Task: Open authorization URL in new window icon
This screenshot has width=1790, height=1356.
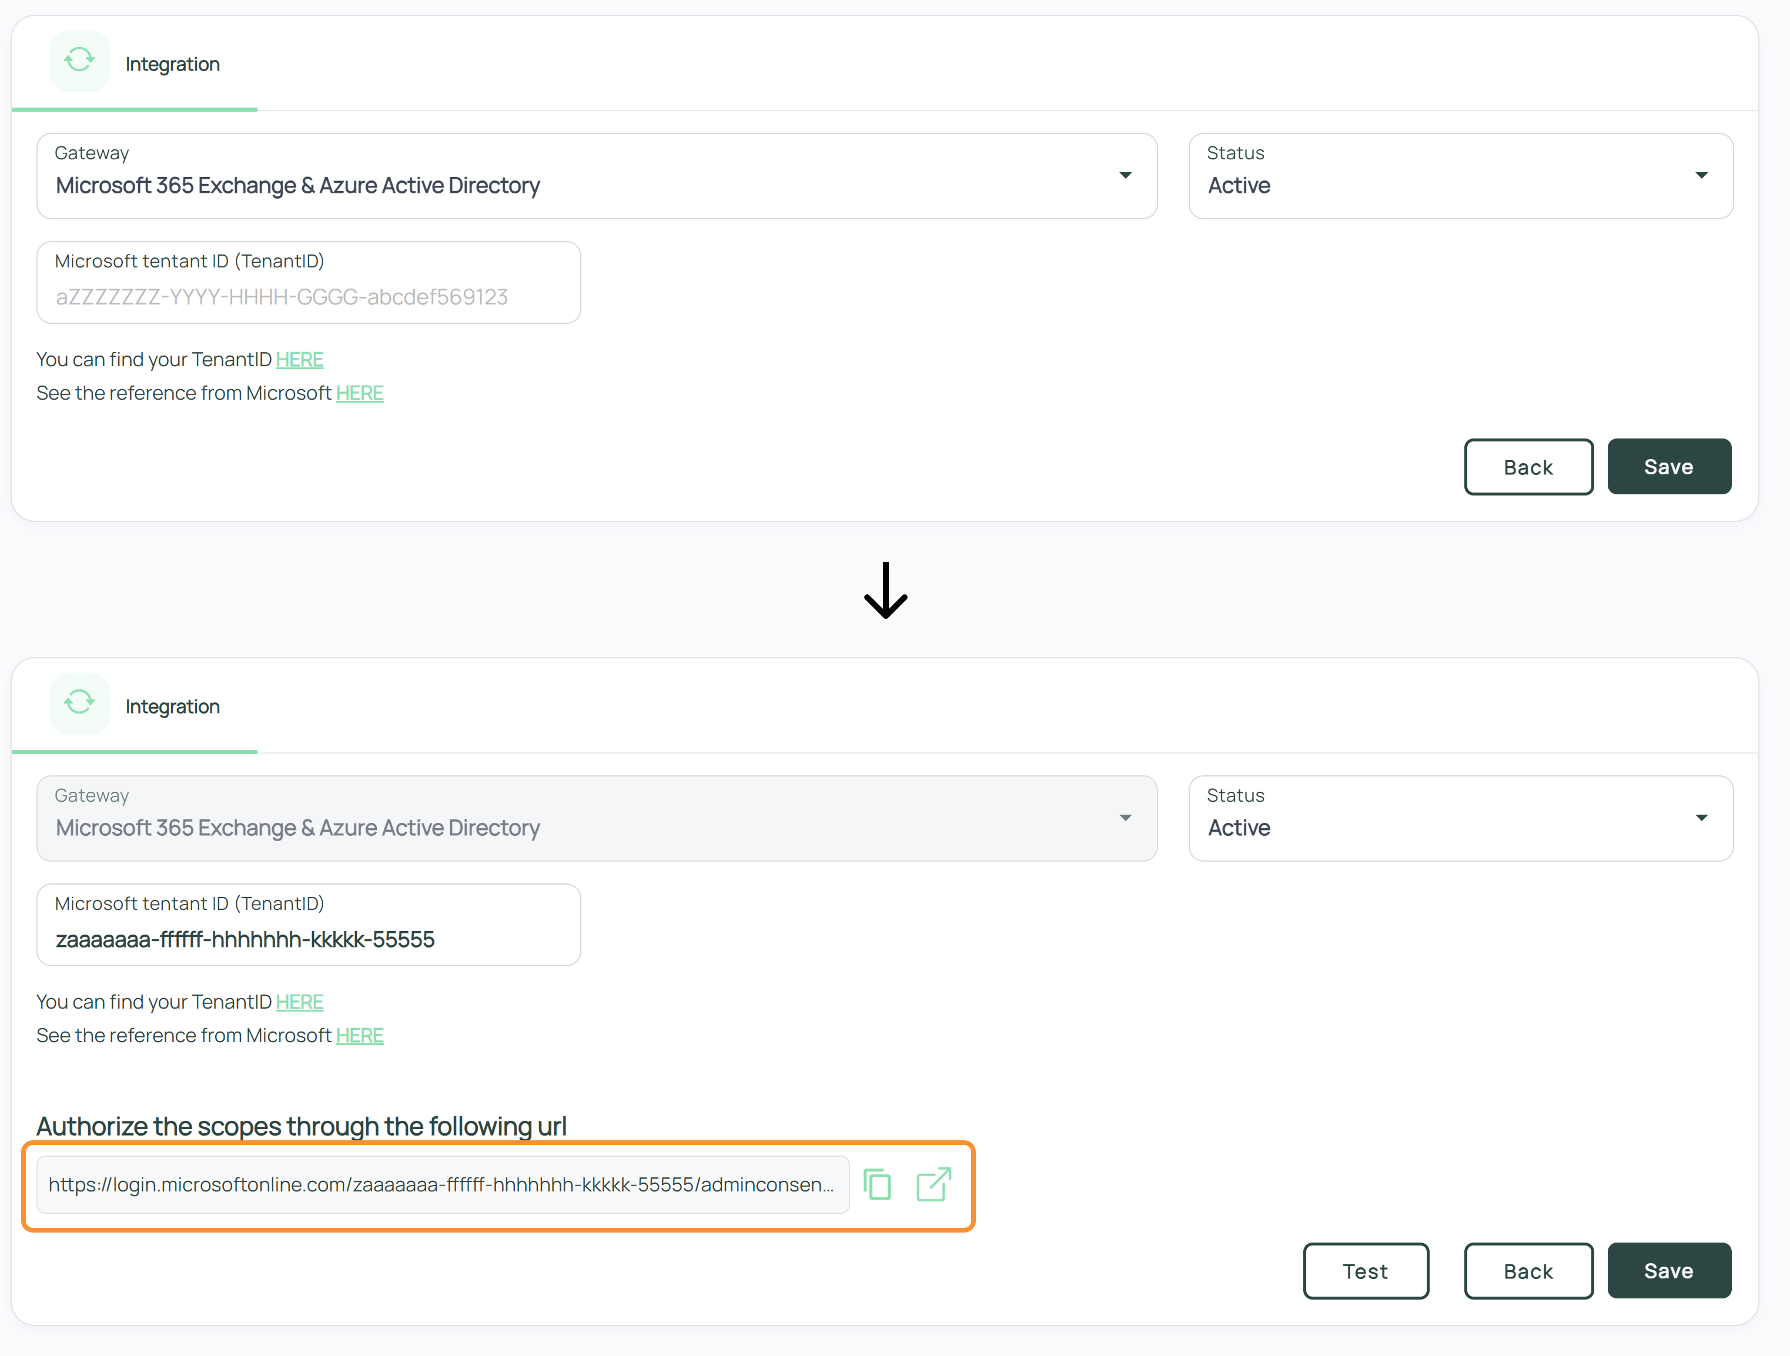Action: (933, 1184)
